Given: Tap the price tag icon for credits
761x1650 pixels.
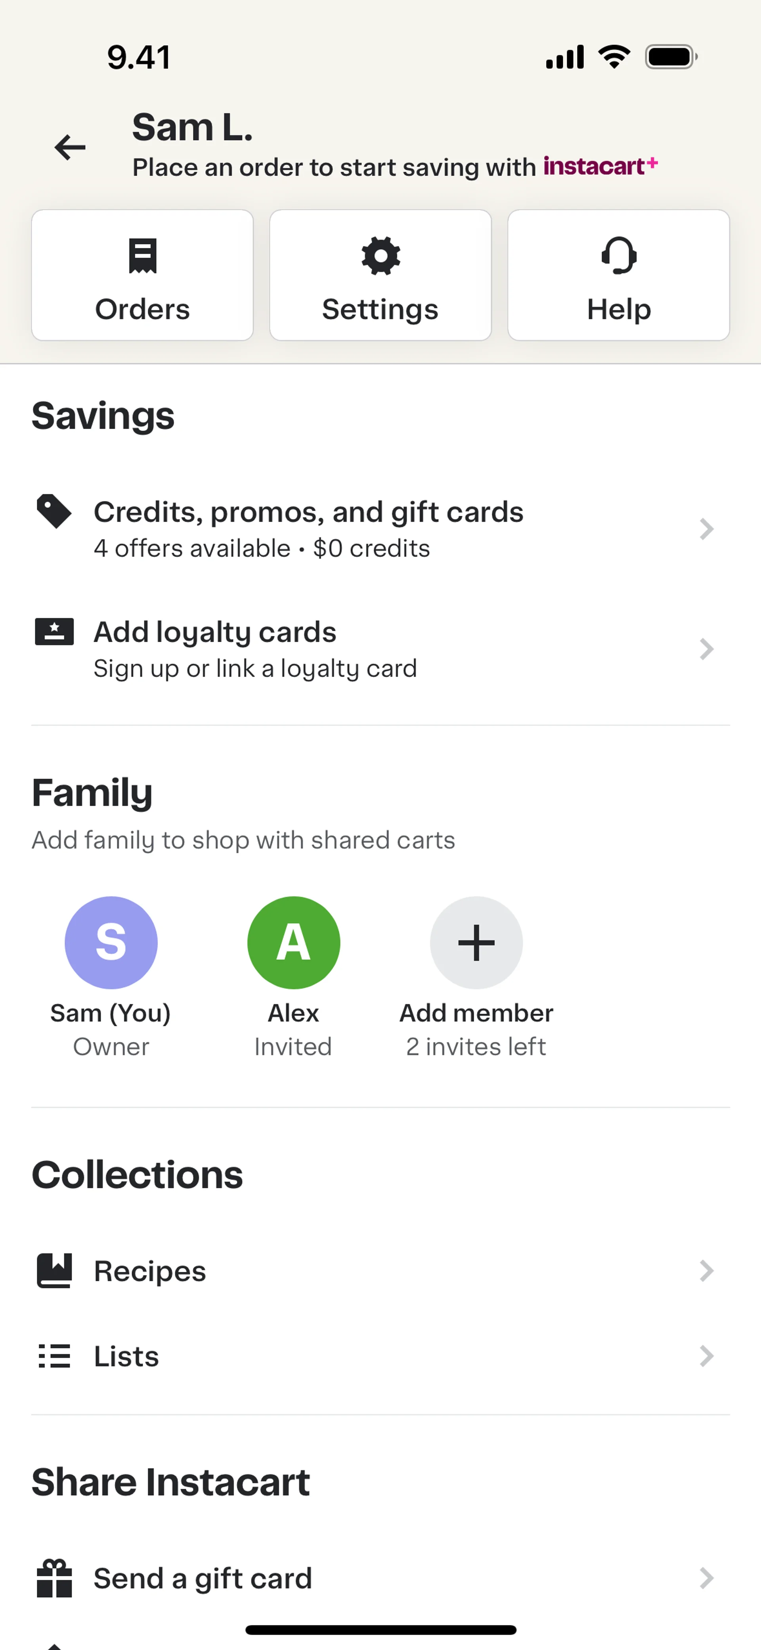Looking at the screenshot, I should click(54, 511).
